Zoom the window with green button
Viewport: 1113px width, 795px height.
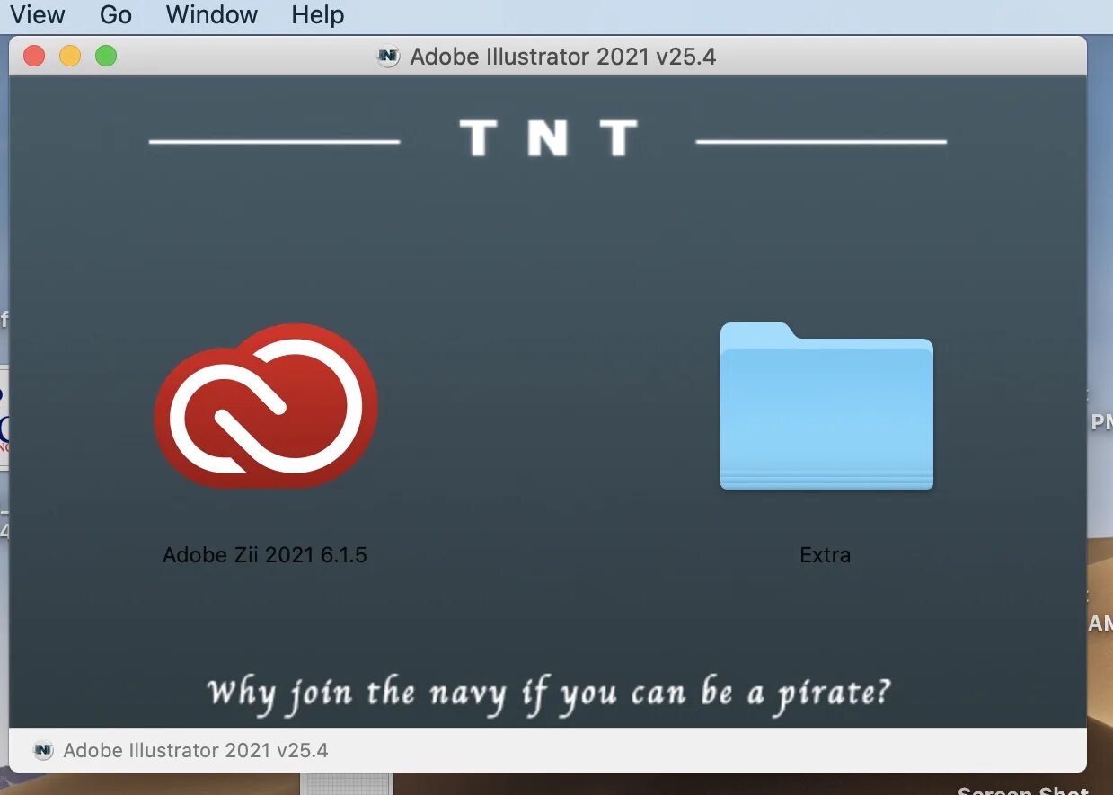(x=106, y=56)
